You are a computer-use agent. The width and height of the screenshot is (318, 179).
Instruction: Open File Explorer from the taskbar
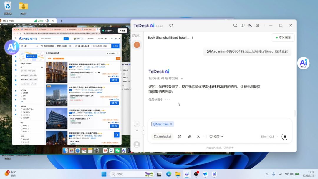pyautogui.click(x=178, y=174)
